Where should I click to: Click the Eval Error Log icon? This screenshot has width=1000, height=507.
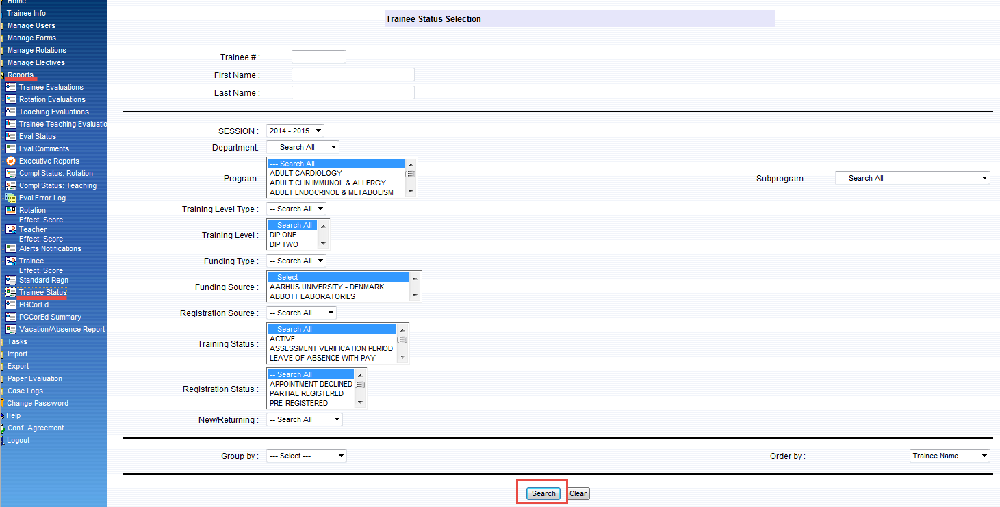pos(11,198)
